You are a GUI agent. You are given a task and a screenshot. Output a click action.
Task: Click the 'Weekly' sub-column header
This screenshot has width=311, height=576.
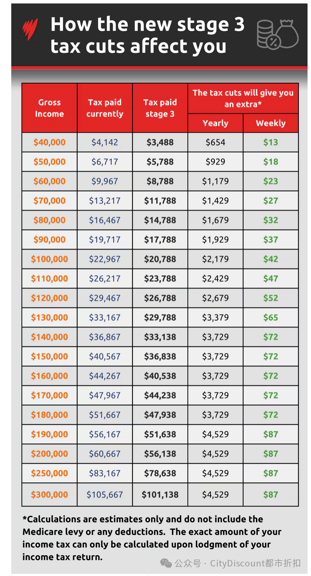pos(271,123)
